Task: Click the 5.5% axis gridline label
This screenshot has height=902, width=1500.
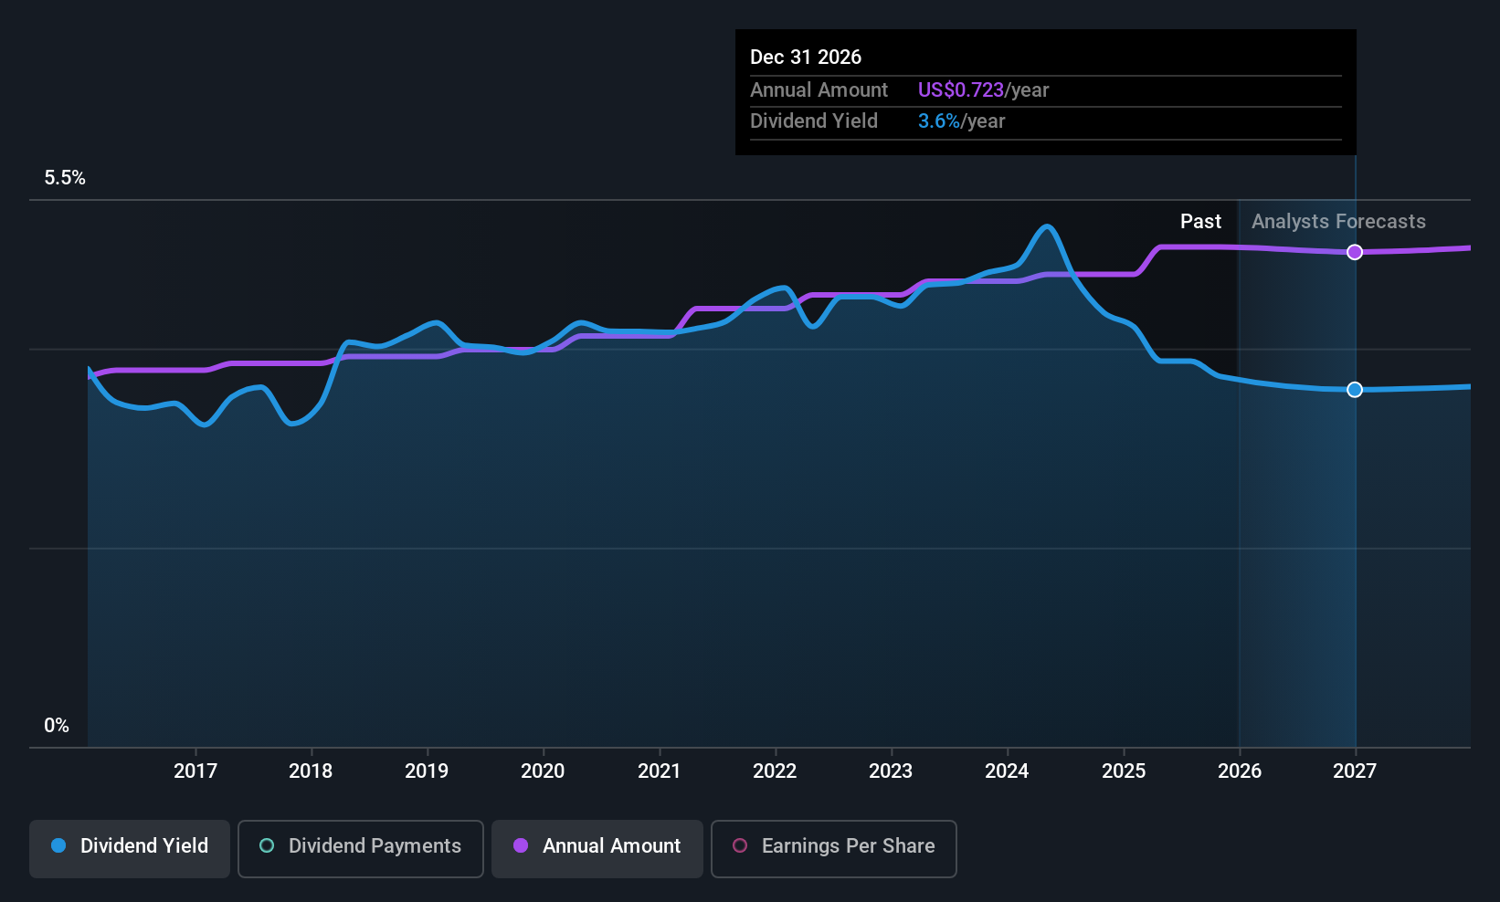Action: click(x=65, y=178)
